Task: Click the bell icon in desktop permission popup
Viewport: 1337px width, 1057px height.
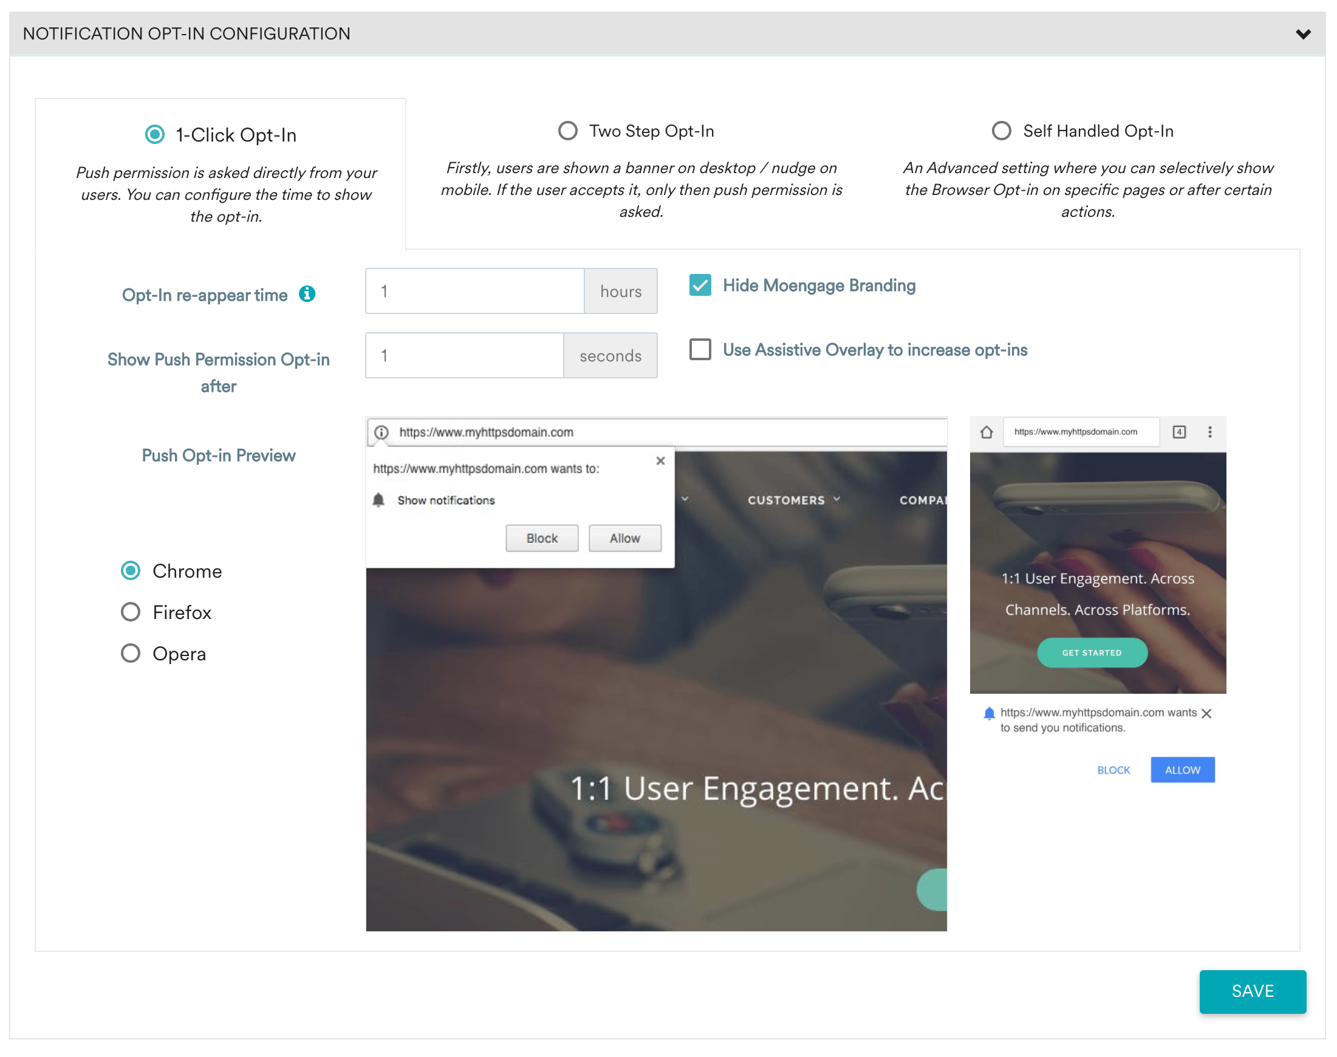Action: 378,500
